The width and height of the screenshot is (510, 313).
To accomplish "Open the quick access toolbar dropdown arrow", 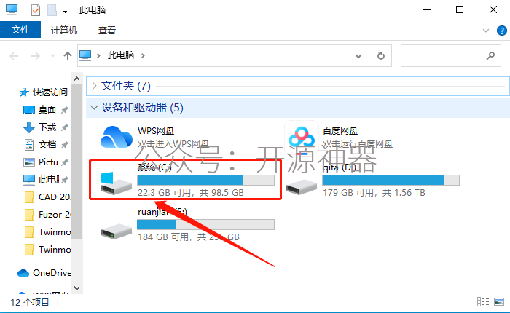I will pyautogui.click(x=65, y=11).
